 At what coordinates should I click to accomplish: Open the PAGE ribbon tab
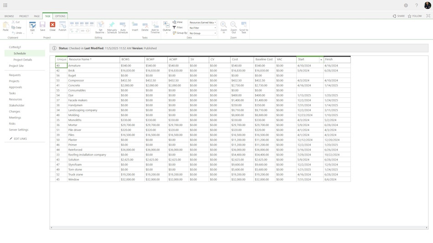click(x=37, y=16)
